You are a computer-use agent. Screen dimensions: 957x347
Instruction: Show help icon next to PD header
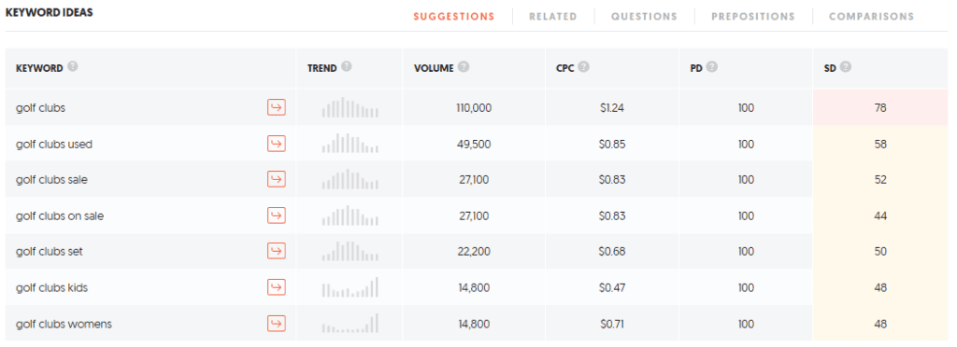pos(711,67)
